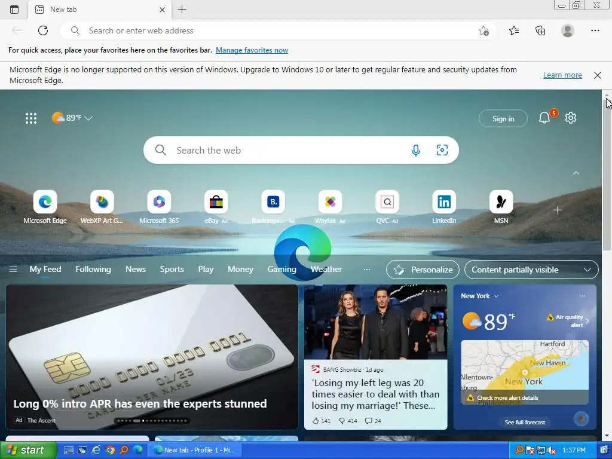Open comments on BANG Showbiz article
This screenshot has width=612, height=459.
tap(373, 421)
